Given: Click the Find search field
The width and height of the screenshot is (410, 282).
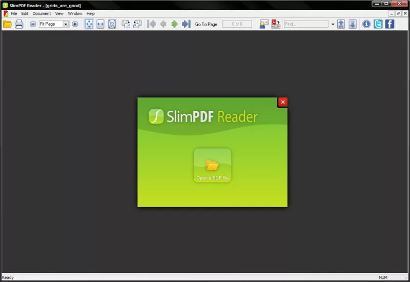Looking at the screenshot, I should [305, 24].
